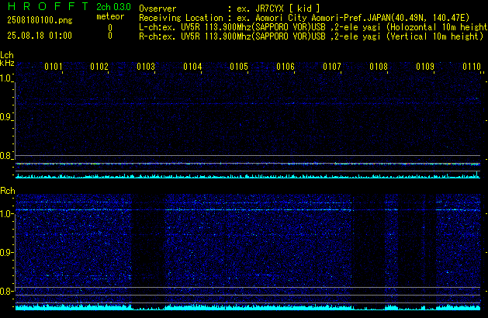Click the Lch multicolored carrier line
This screenshot has height=318, width=488.
coord(247,164)
